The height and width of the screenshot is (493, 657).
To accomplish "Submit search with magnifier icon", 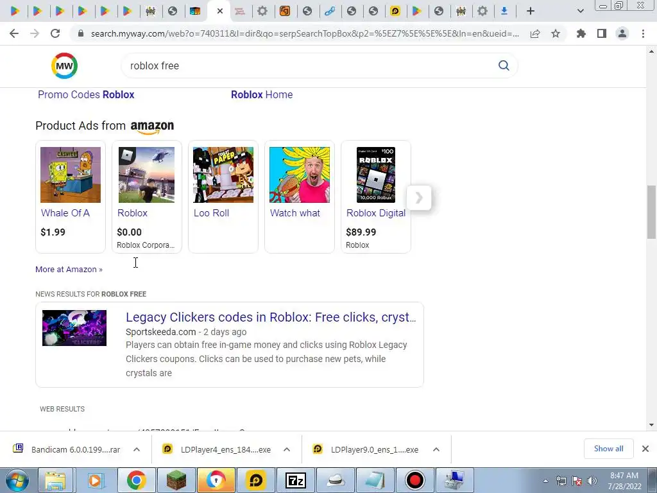I will [x=504, y=65].
